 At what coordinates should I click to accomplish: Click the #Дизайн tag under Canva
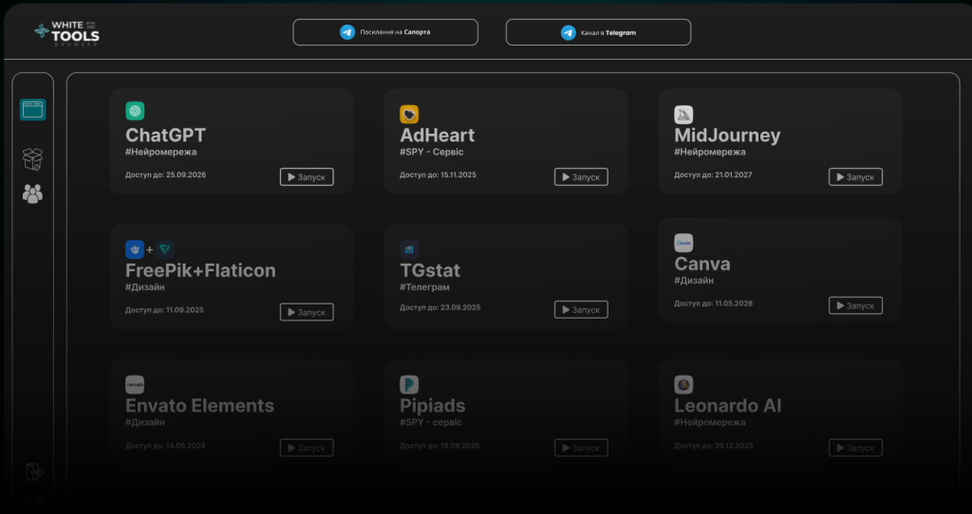point(694,281)
